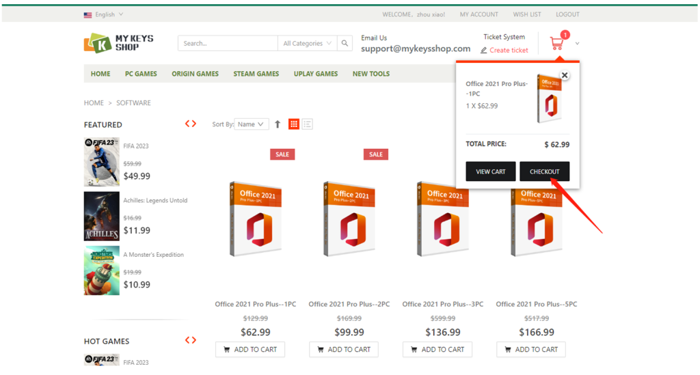This screenshot has width=700, height=375.
Task: Click Office 2021 Pro Plus--2PC product title
Action: point(349,304)
